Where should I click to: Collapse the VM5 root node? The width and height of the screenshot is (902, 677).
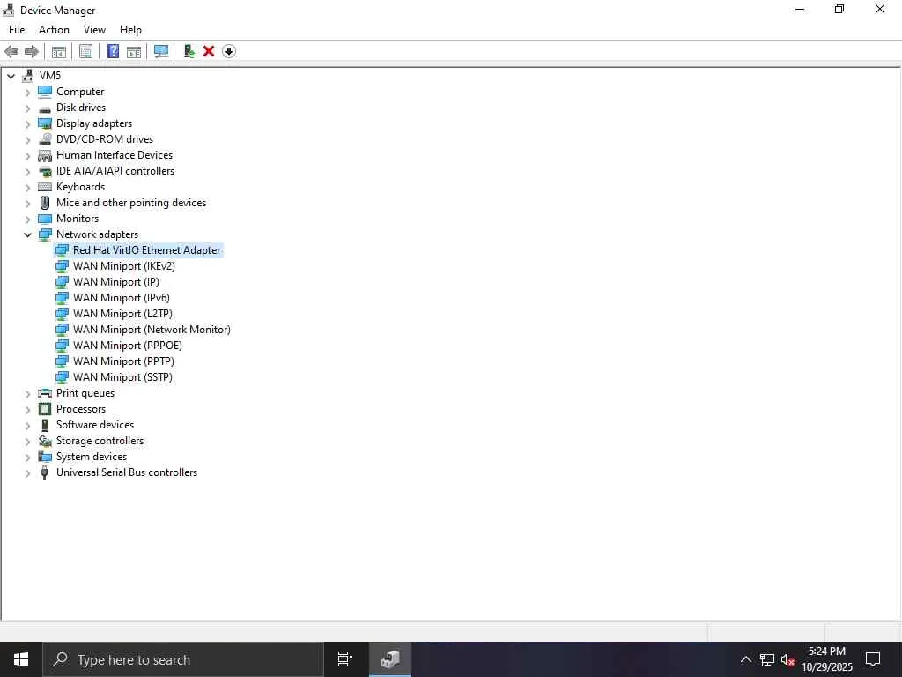coord(11,76)
